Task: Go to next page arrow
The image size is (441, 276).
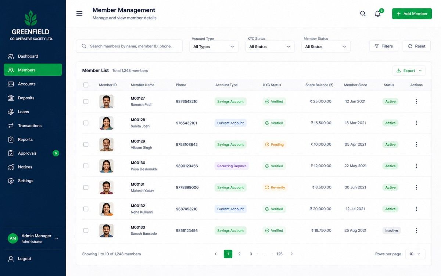Action: [292, 254]
